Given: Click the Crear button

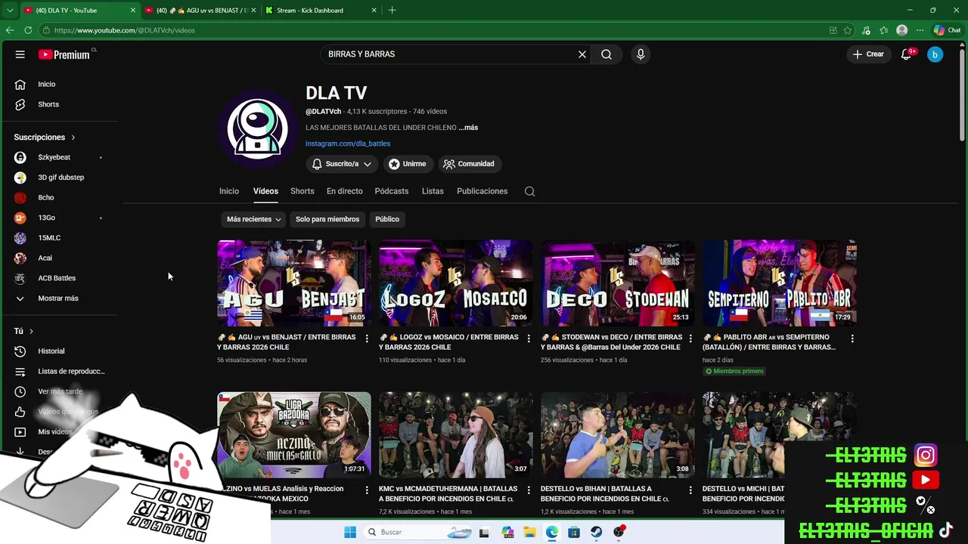Looking at the screenshot, I should tap(868, 54).
